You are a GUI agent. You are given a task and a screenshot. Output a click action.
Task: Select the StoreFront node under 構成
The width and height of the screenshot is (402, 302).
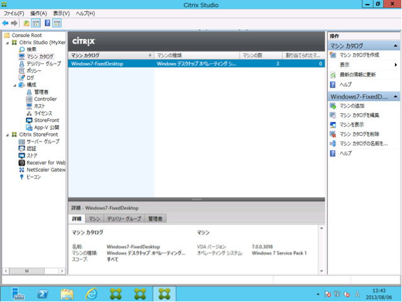(x=47, y=120)
